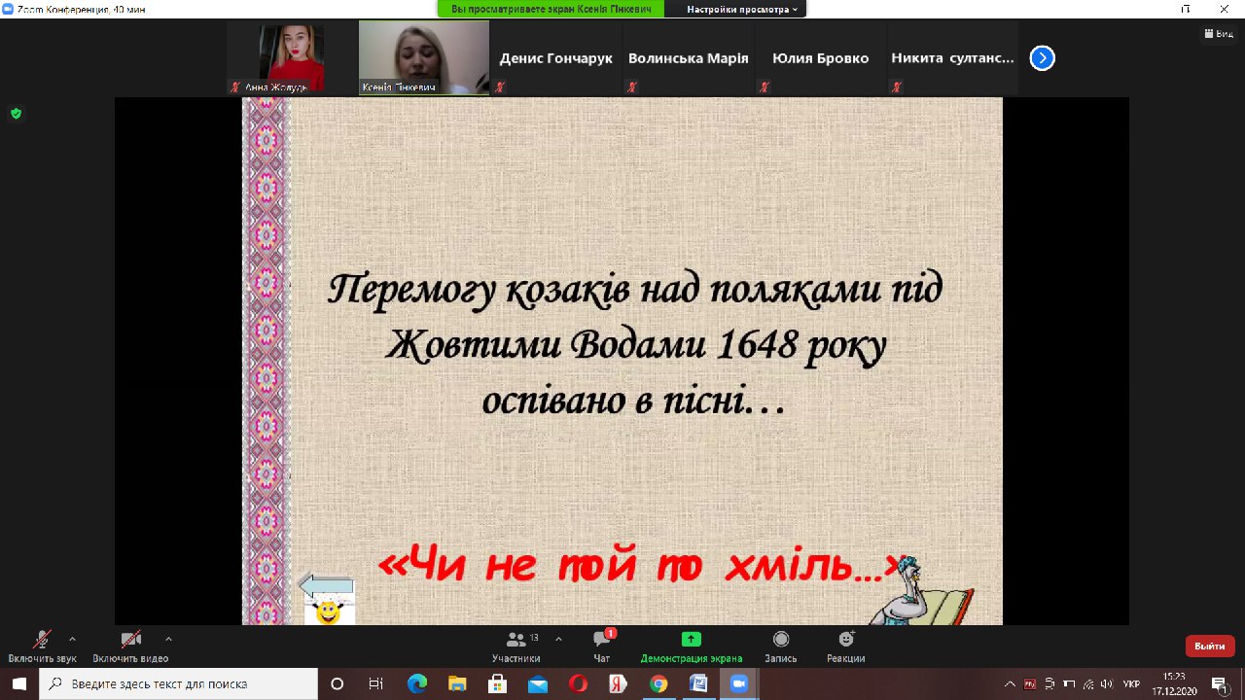
Task: Expand the arrow next to Участники
Action: [558, 639]
